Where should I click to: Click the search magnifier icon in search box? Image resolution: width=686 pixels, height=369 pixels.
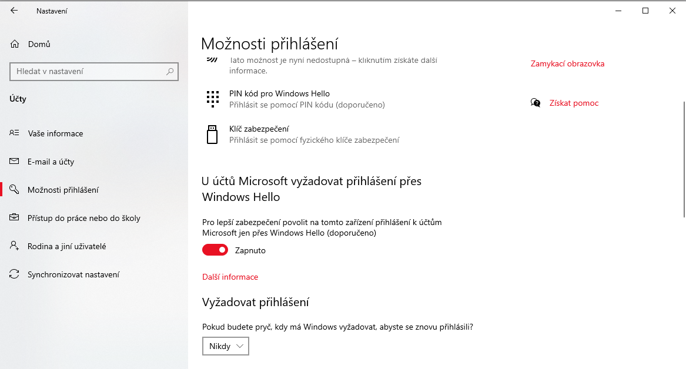click(170, 72)
